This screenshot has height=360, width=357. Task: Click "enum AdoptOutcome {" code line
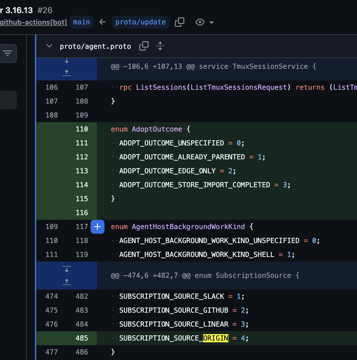151,129
